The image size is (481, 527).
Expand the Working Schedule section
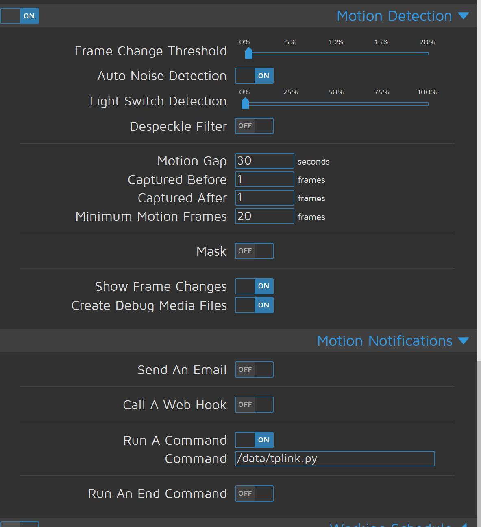coord(465,524)
